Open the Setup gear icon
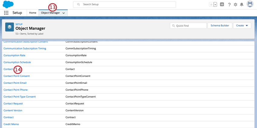 (236, 5)
